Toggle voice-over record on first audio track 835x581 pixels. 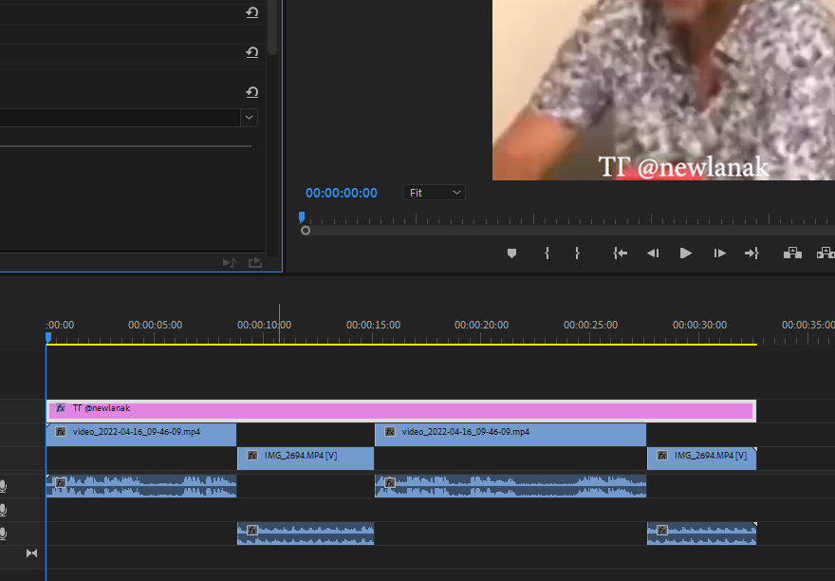4,486
